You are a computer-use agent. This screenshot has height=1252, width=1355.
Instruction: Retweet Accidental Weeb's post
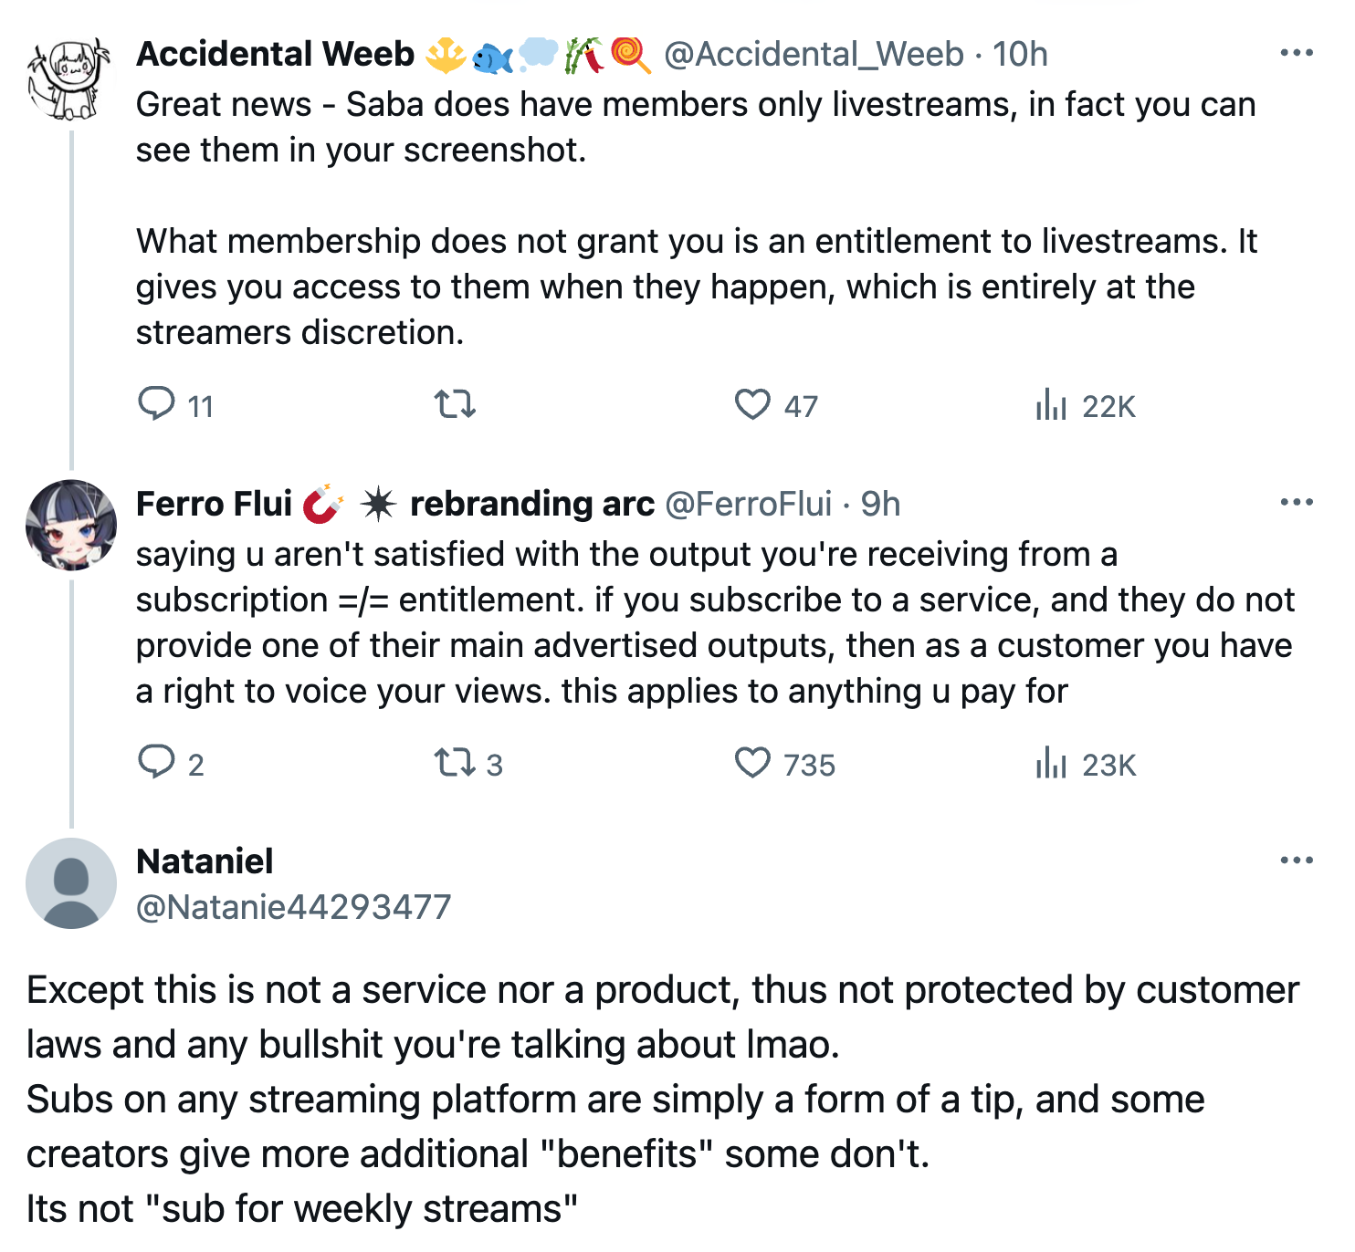tap(455, 403)
